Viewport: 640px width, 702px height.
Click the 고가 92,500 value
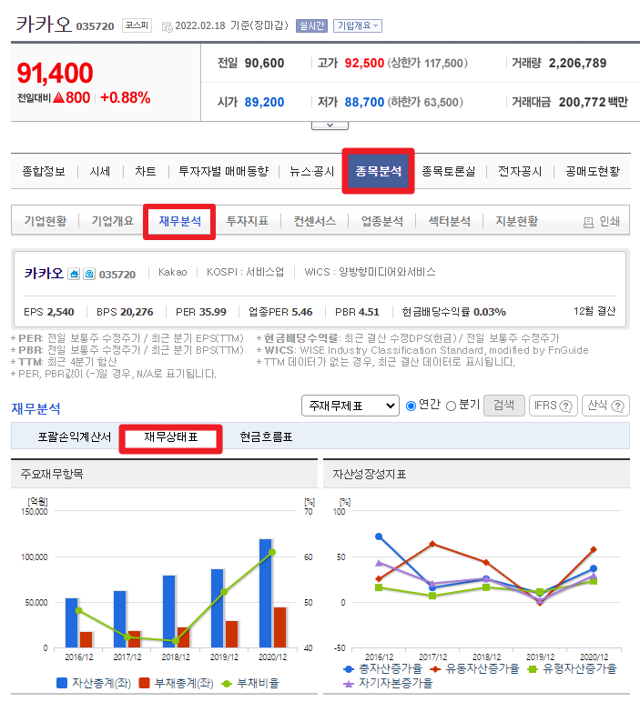click(x=364, y=63)
